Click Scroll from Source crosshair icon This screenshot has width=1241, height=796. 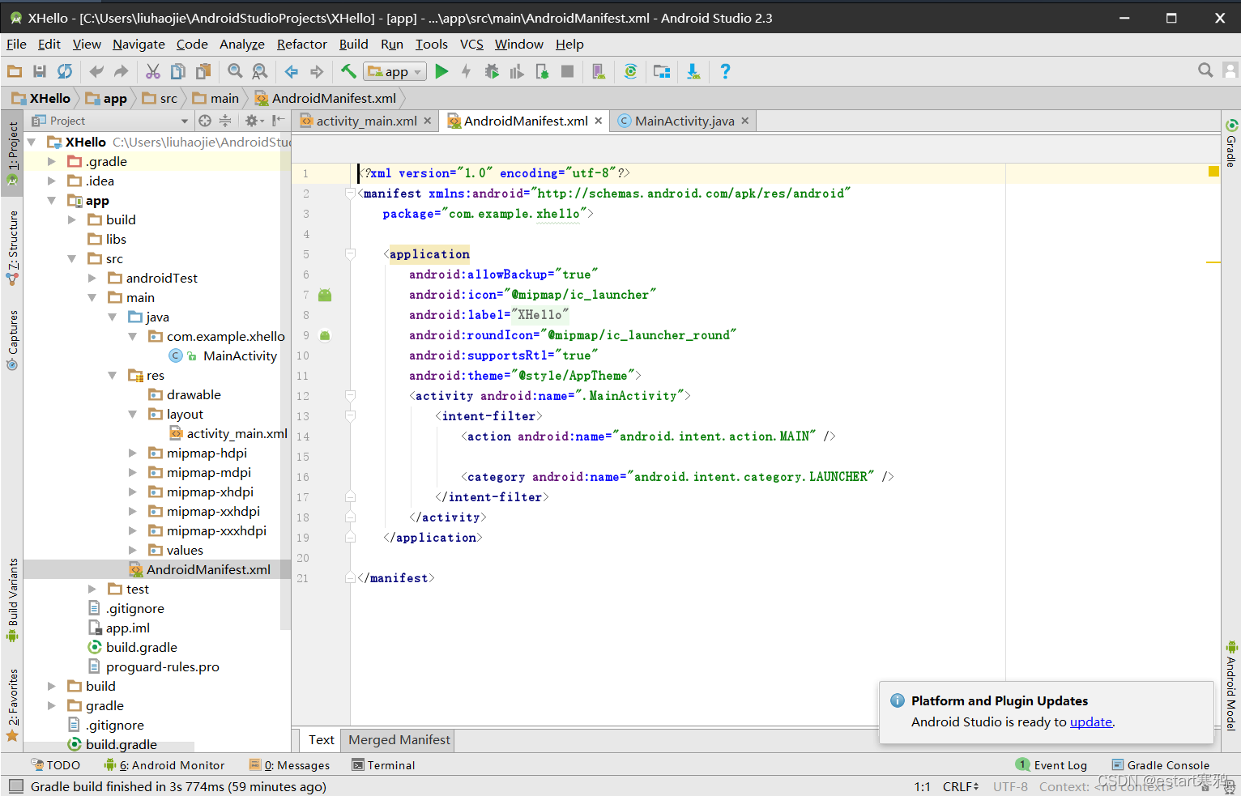point(205,121)
